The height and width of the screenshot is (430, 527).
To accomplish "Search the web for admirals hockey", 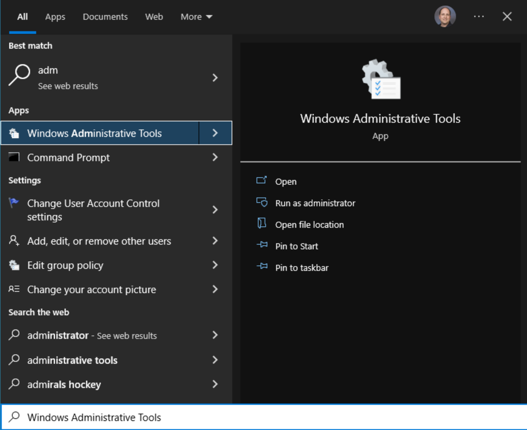I will click(x=63, y=384).
